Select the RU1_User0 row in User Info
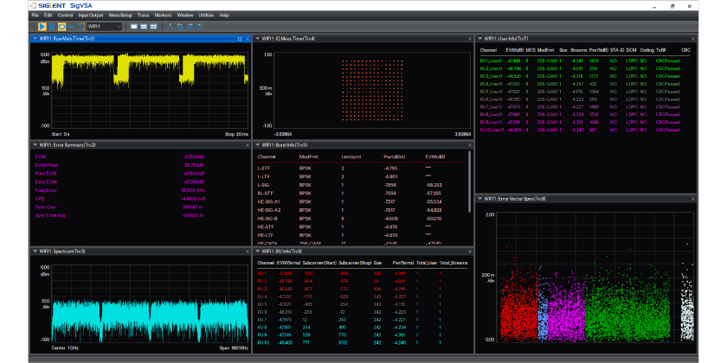727x363 pixels. (492, 61)
